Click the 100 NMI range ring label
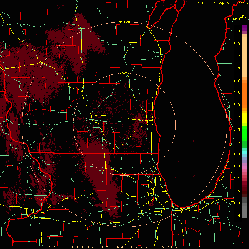Image resolution: width=249 pixels, height=249 pixels. pyautogui.click(x=124, y=22)
